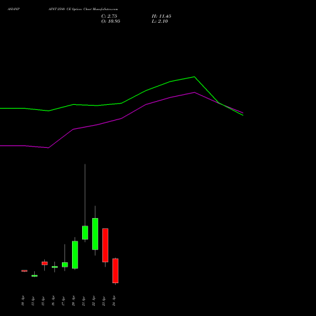Click the open value 'O: 10.95'
The width and height of the screenshot is (316, 316).
coord(111,21)
